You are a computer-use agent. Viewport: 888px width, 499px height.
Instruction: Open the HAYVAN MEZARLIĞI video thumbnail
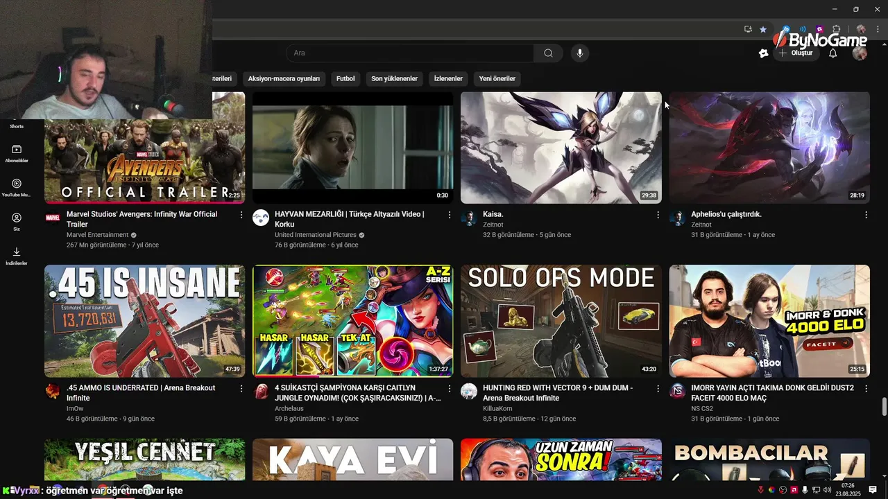(x=353, y=148)
